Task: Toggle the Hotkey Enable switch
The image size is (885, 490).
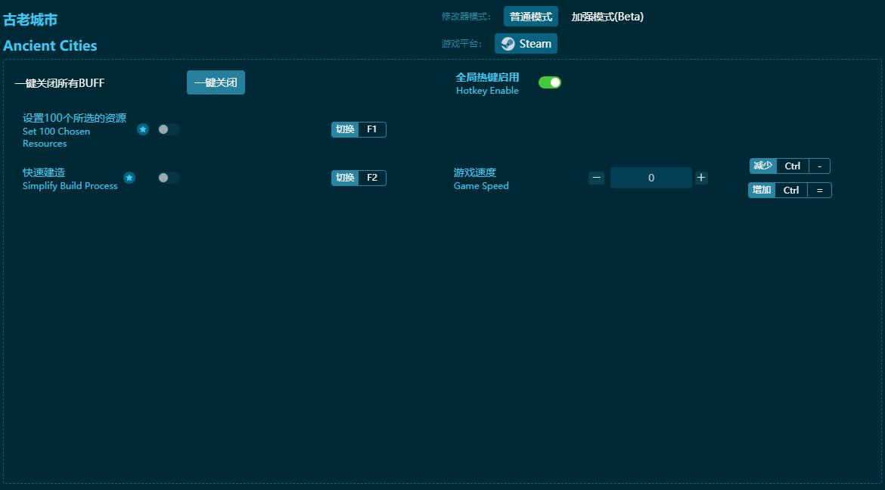Action: point(550,82)
